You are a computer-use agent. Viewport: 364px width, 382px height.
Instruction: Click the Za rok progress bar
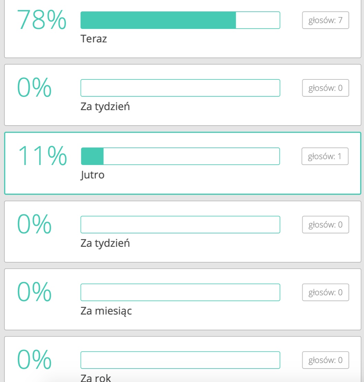click(180, 360)
